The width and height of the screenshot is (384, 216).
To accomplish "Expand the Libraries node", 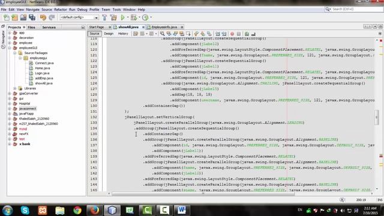I will point(14,88).
